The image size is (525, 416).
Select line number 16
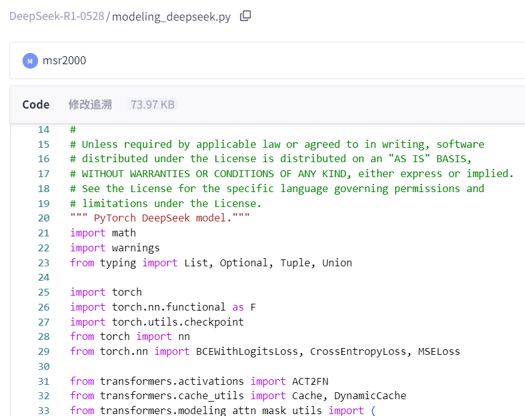pos(44,159)
